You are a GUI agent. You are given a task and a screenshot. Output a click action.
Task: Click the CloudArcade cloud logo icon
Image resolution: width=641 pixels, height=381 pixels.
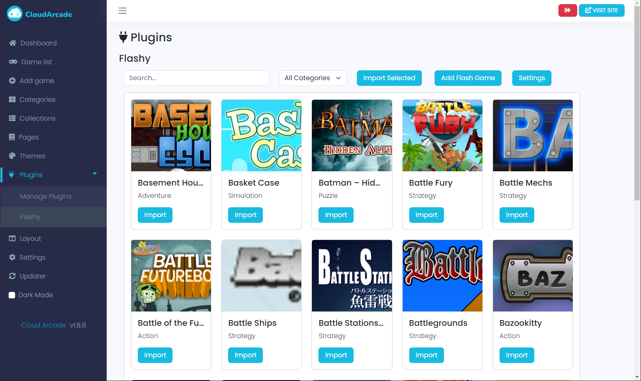(15, 14)
